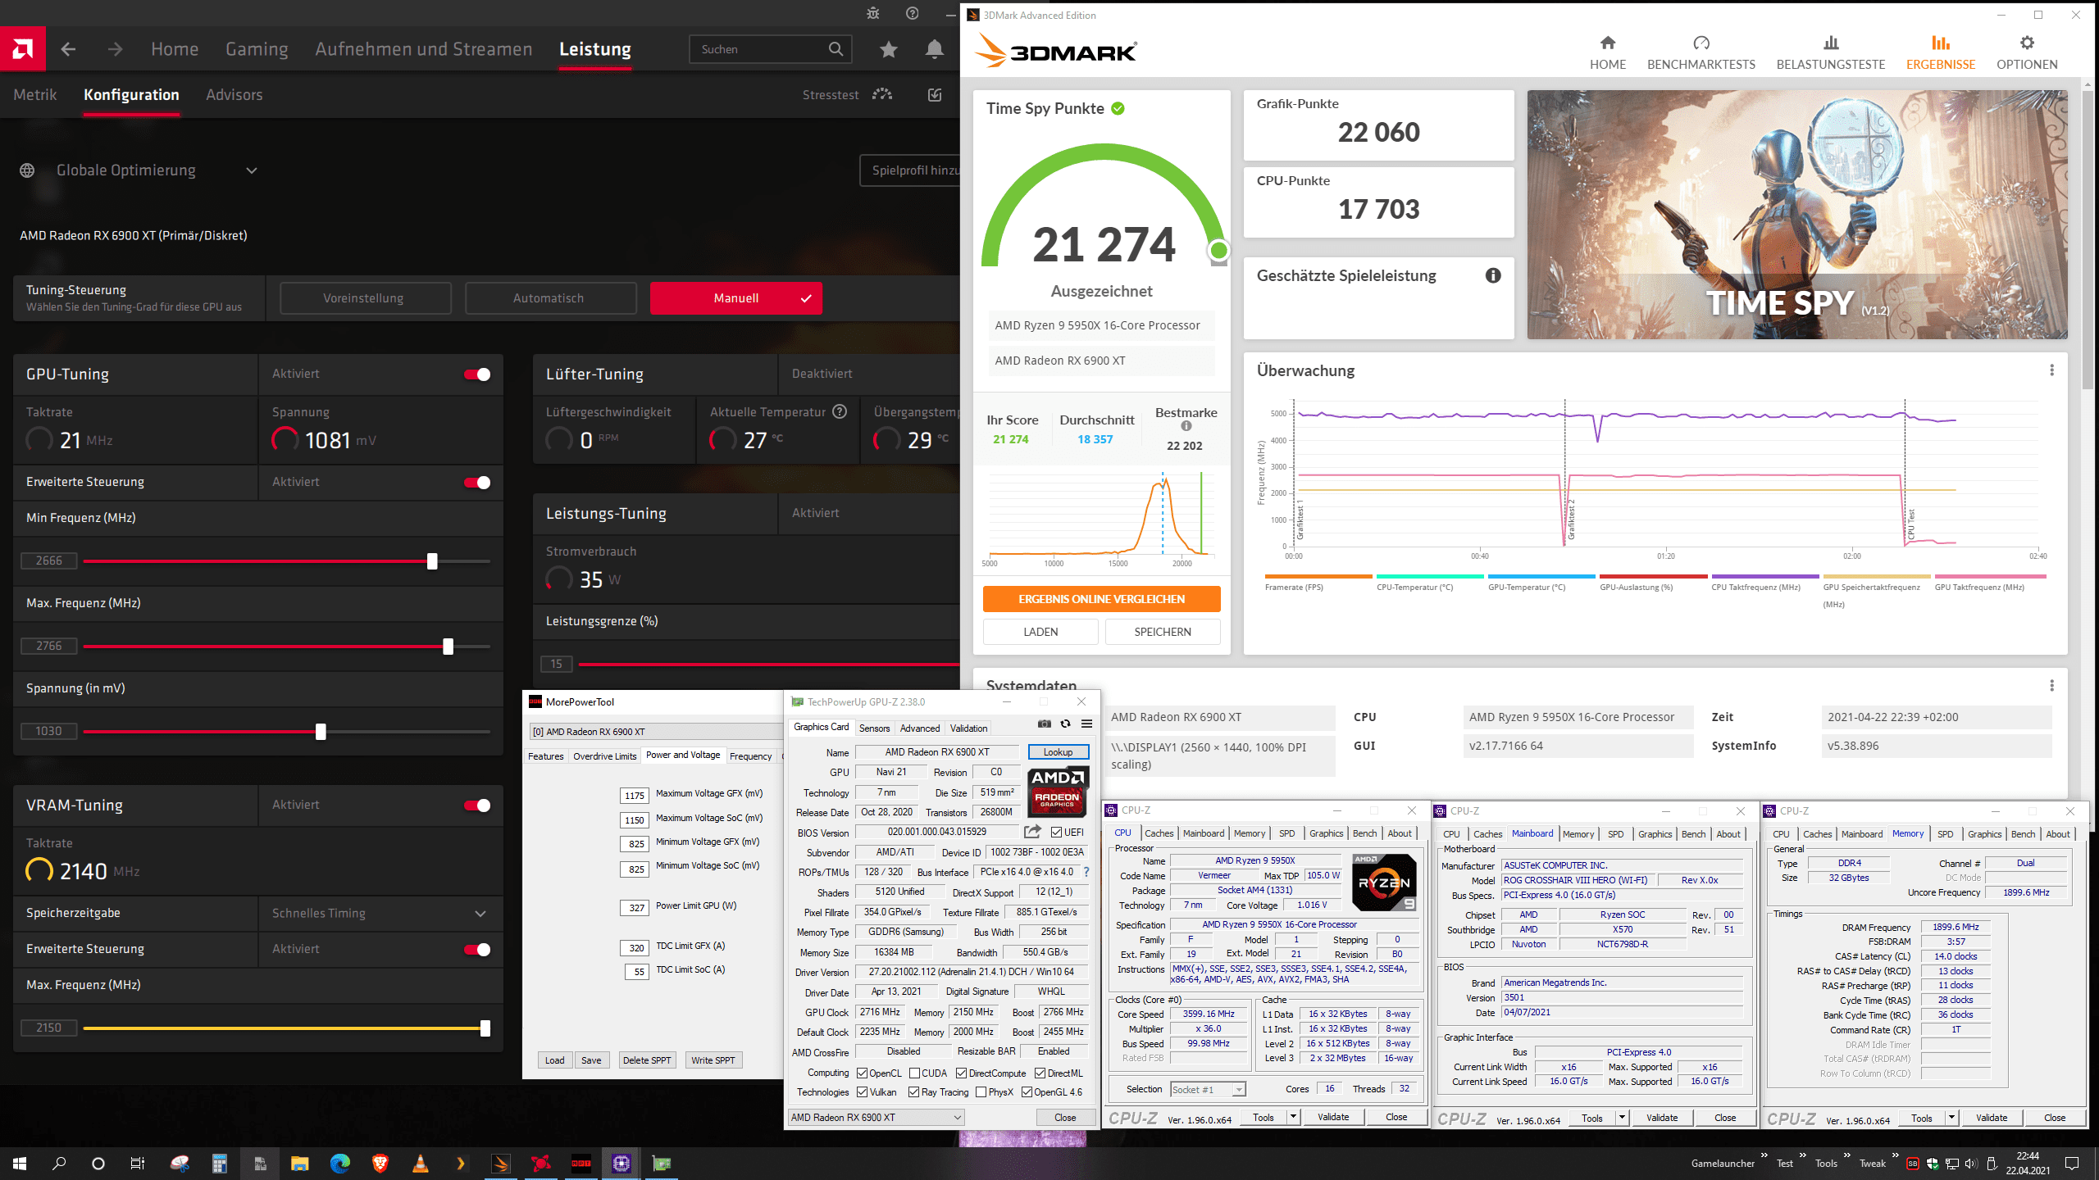The height and width of the screenshot is (1180, 2099).
Task: Click the AMD logo in Radeon Software
Action: (23, 49)
